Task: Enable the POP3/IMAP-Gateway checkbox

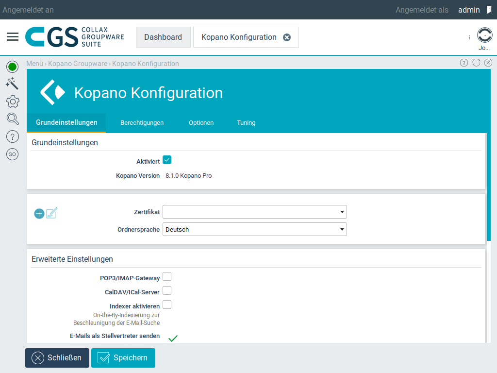Action: tap(167, 276)
